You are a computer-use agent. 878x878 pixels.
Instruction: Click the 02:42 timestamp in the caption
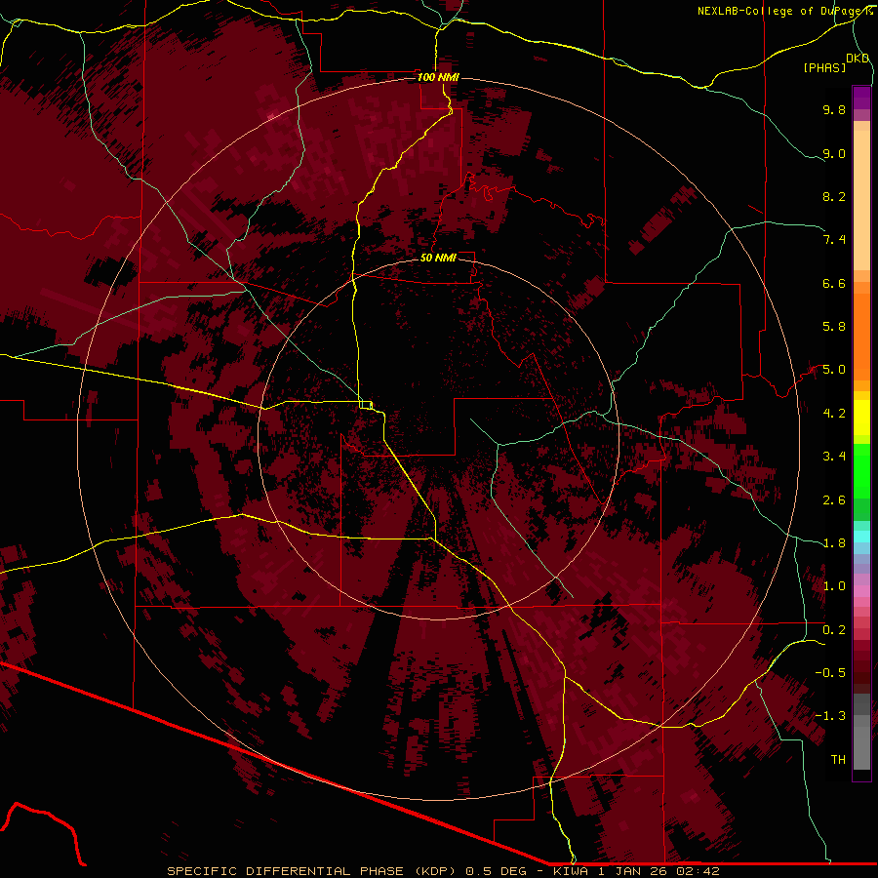(x=698, y=871)
